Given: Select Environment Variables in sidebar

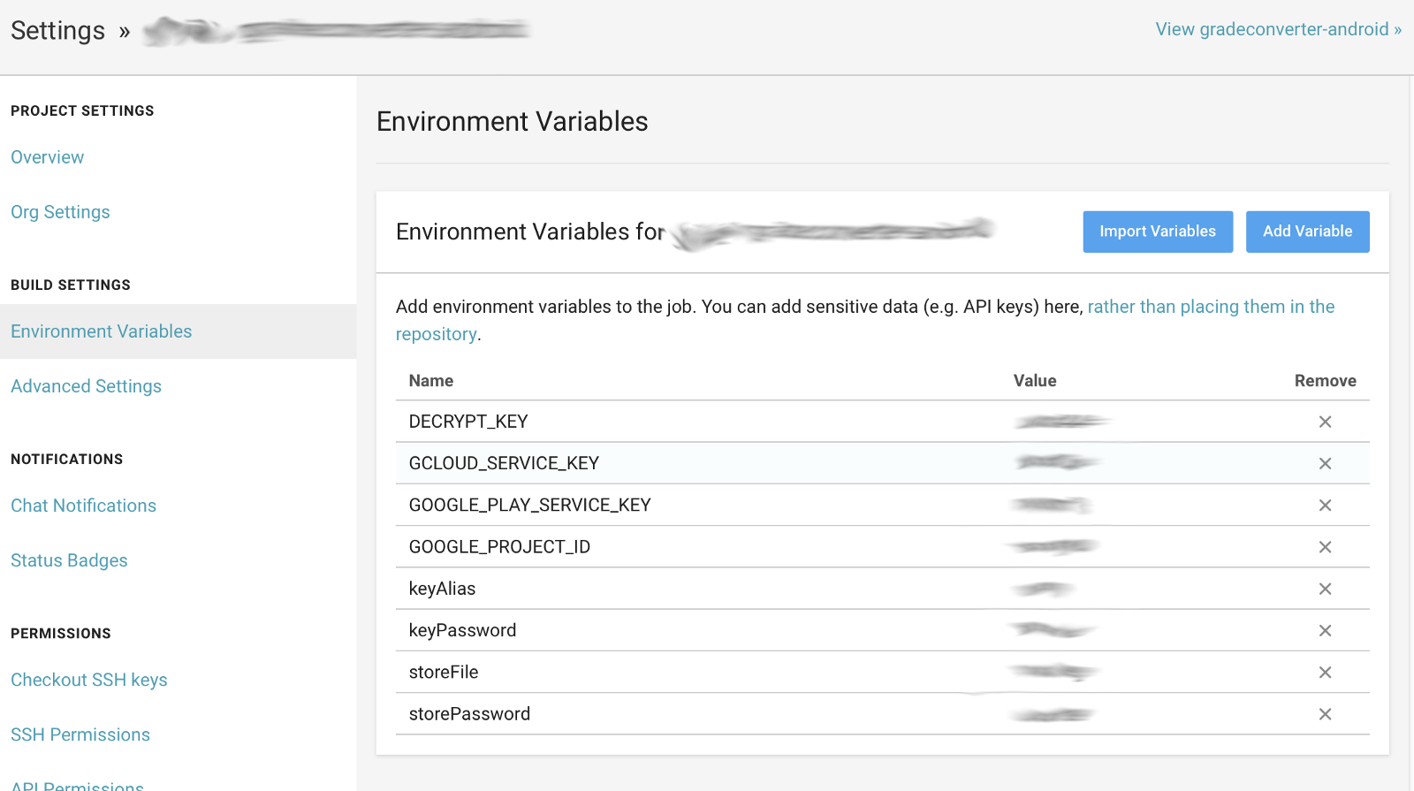Looking at the screenshot, I should click(x=102, y=331).
